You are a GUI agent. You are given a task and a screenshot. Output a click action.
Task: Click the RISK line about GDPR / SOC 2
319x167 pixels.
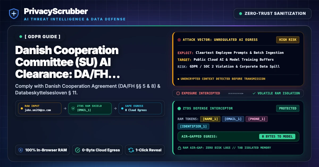click(x=229, y=67)
